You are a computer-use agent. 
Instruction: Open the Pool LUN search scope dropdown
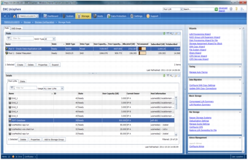tap(172, 9)
